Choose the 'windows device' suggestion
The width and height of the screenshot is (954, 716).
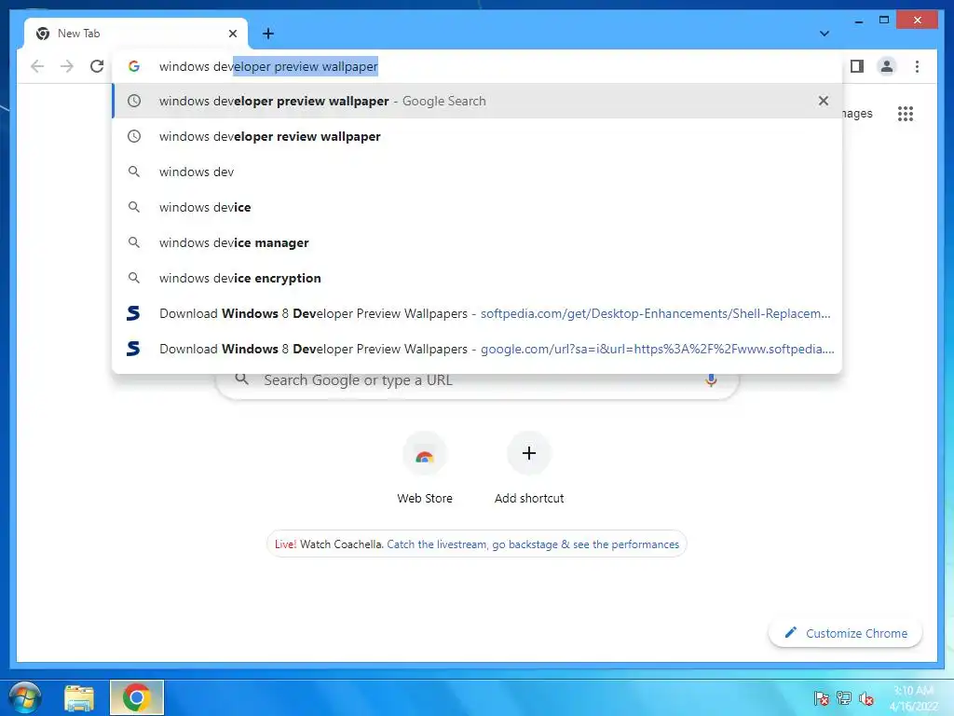[x=477, y=207]
